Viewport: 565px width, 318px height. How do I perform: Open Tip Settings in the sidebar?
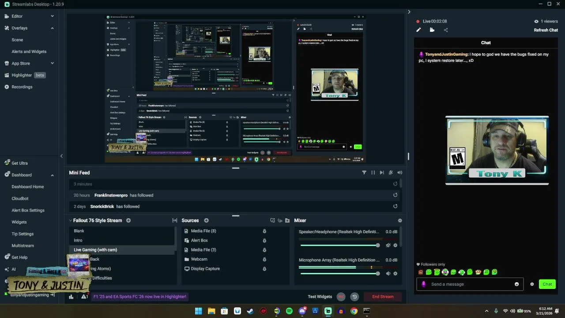tap(23, 234)
